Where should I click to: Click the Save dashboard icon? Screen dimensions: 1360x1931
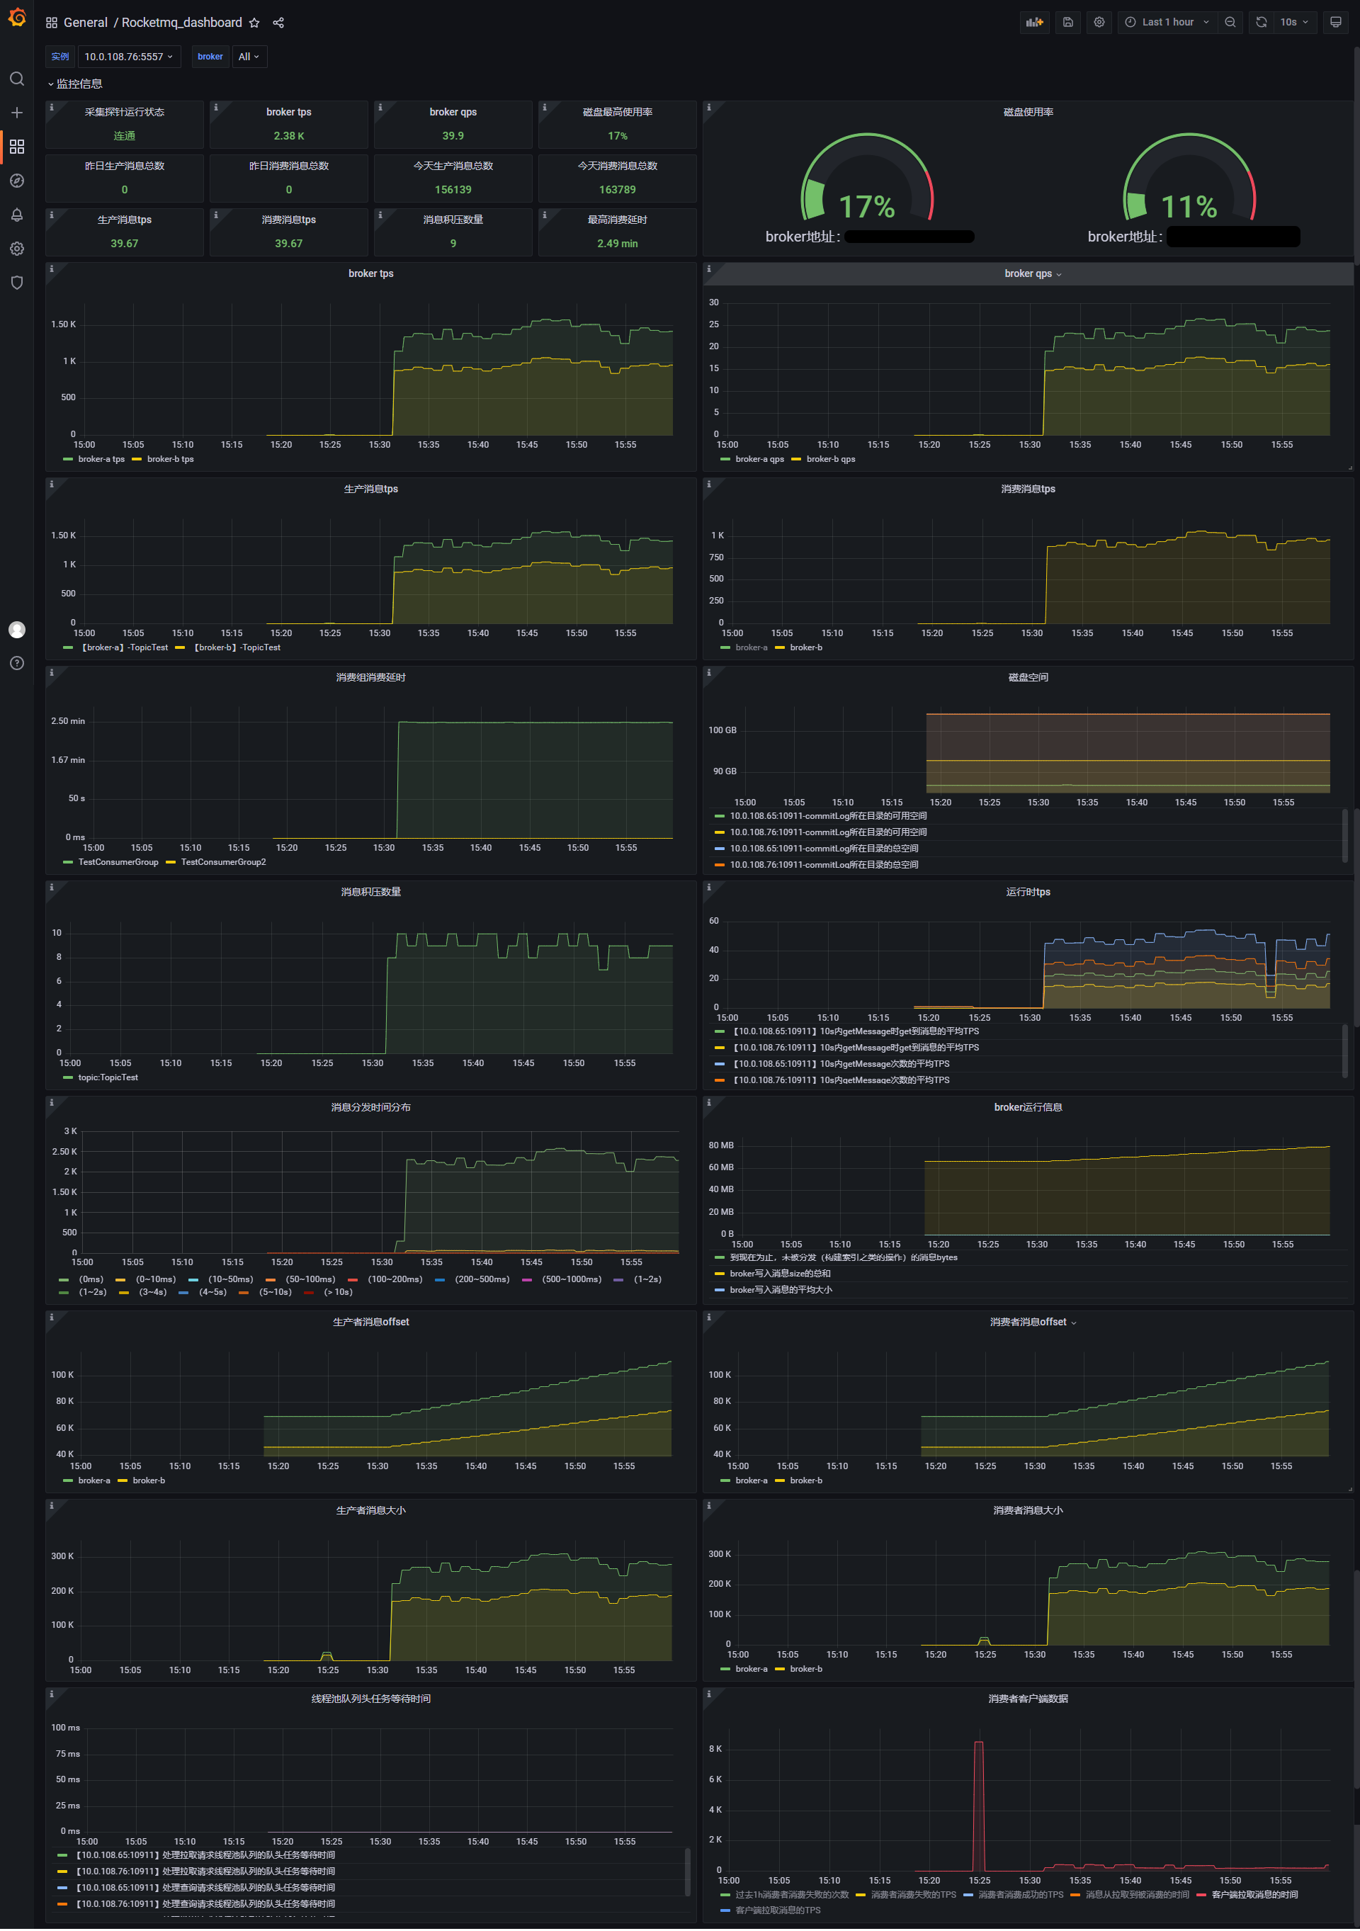pos(1067,23)
